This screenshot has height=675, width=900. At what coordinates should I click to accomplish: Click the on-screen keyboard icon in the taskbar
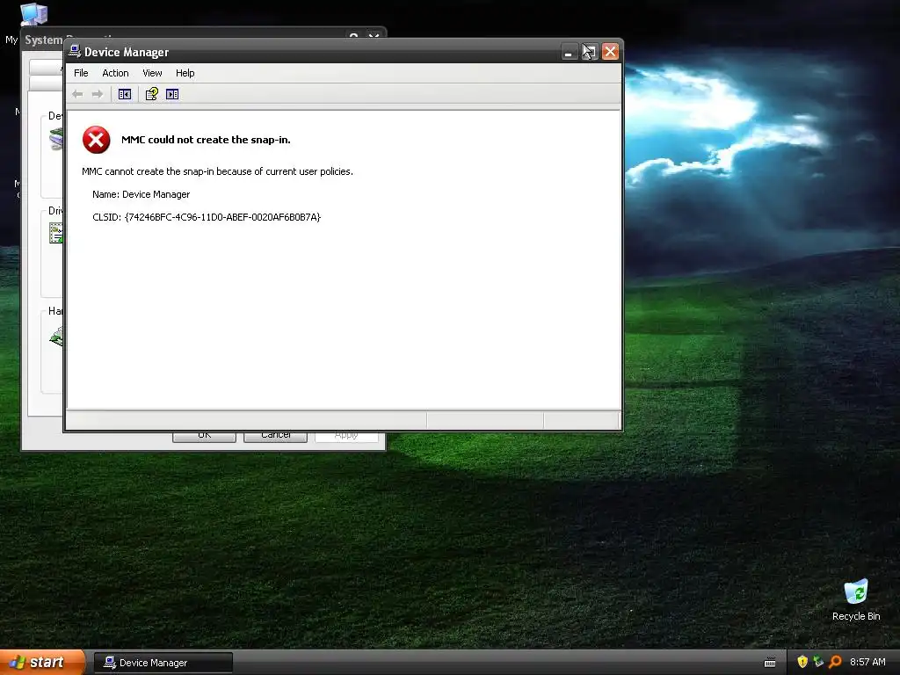(770, 663)
